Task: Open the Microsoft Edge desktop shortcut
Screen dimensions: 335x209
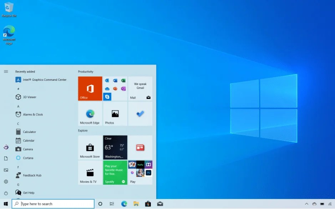Action: [9, 35]
